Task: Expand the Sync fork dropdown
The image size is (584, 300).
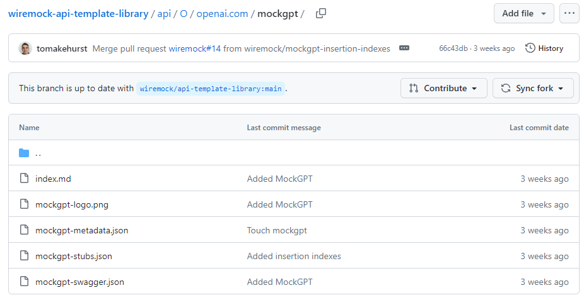Action: coord(533,88)
